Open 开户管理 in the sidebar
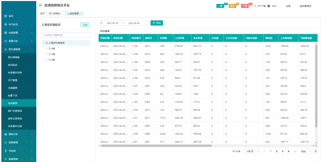The width and height of the screenshot is (335, 162). point(13,81)
